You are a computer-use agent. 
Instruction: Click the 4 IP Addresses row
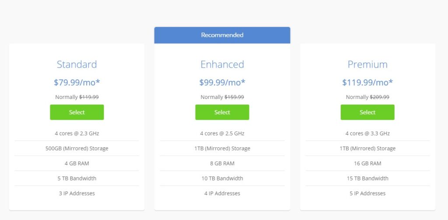pos(222,193)
